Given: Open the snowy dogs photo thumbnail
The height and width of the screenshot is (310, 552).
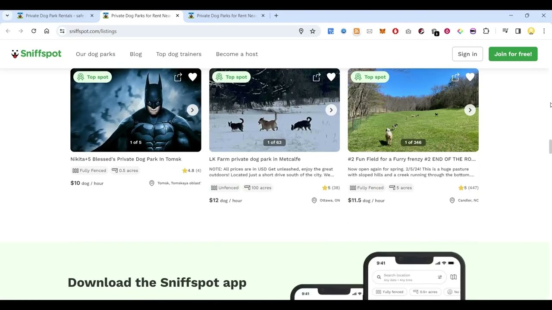Looking at the screenshot, I should pyautogui.click(x=274, y=110).
